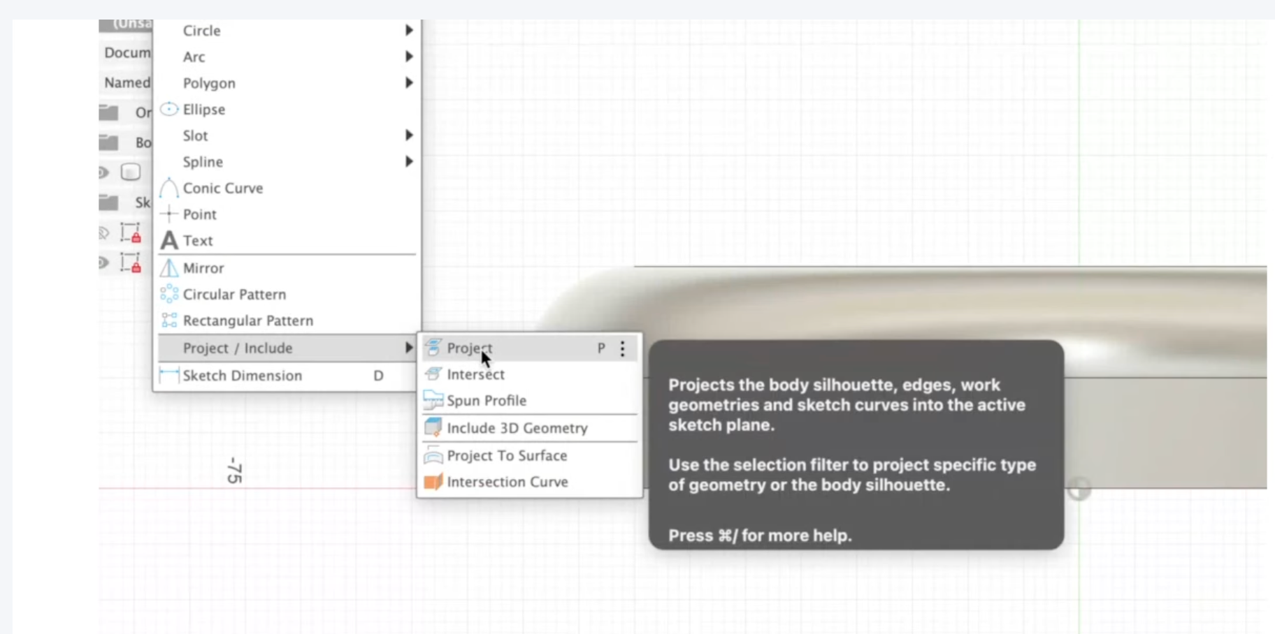Toggle visibility of the first sketch

pos(103,233)
